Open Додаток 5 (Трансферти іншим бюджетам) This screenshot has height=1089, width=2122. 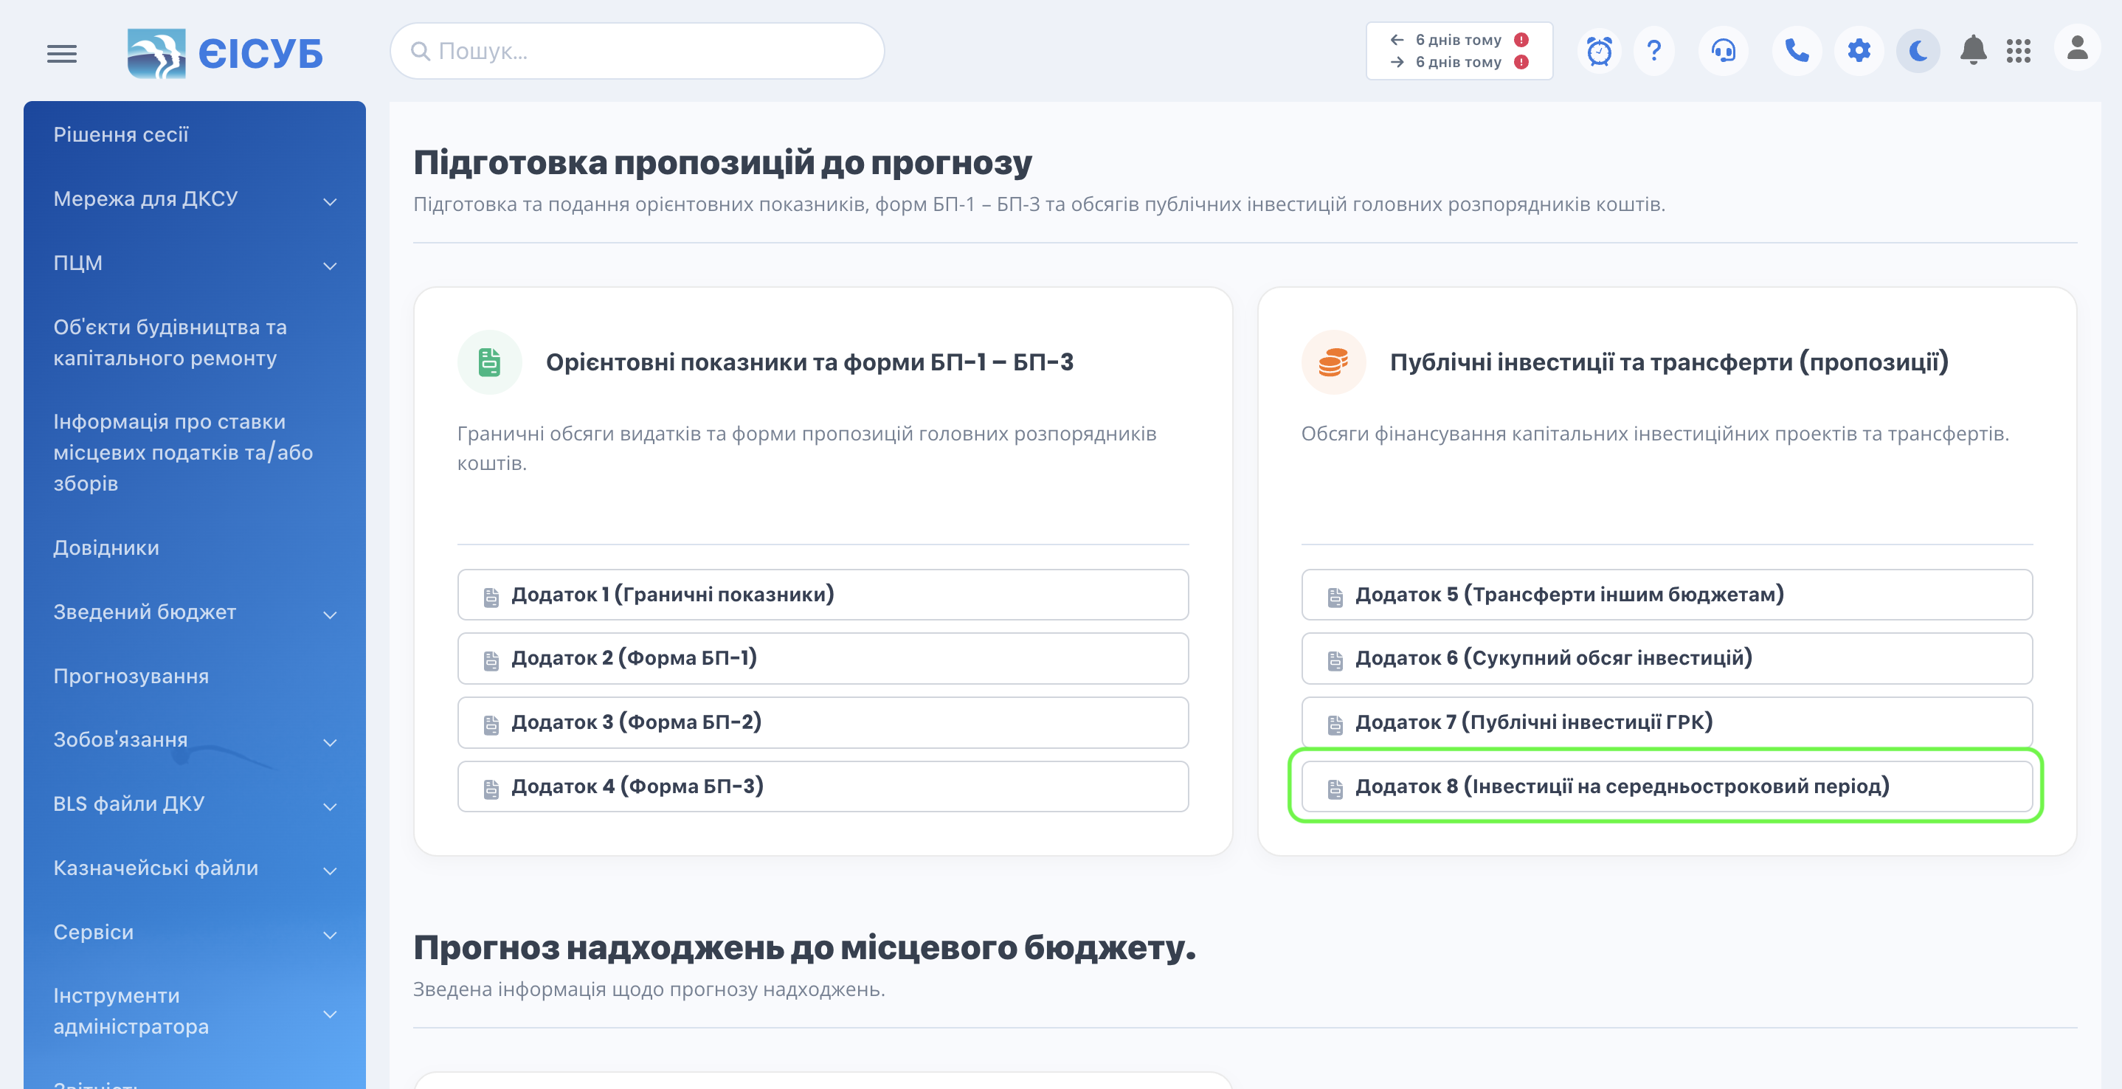pyautogui.click(x=1667, y=595)
